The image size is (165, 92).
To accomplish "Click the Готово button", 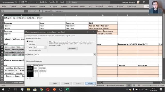I will pyautogui.click(x=90, y=84).
